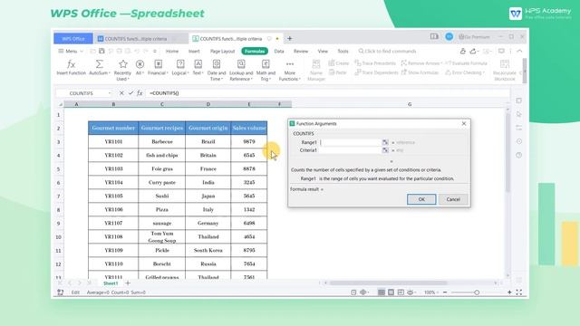Viewport: 580px width, 326px height.
Task: Open the Text functions list
Action: point(198,68)
